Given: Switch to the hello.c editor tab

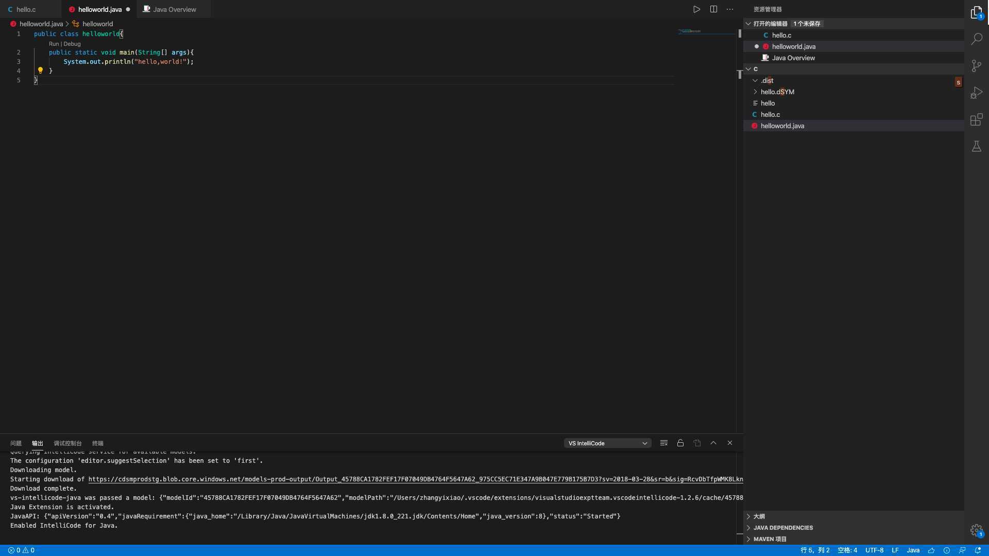Looking at the screenshot, I should 31,9.
